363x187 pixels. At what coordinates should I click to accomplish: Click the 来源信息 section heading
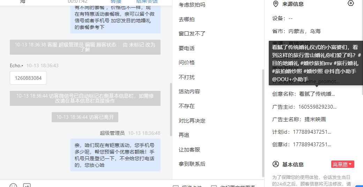click(x=293, y=4)
